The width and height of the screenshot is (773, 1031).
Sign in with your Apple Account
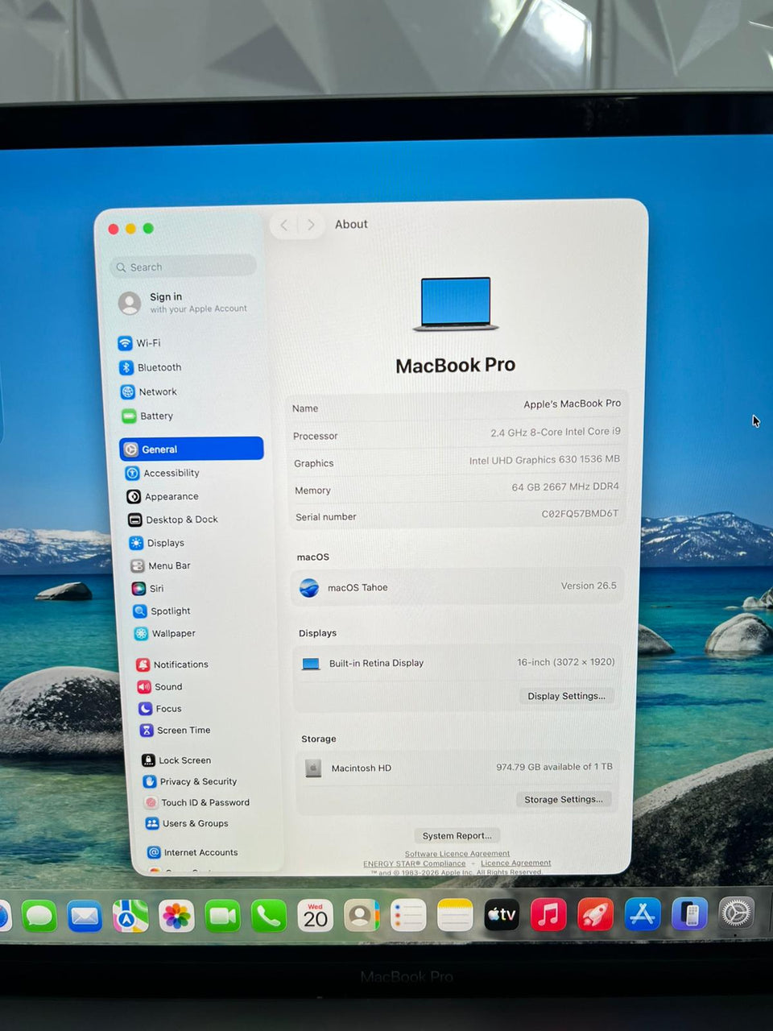pyautogui.click(x=184, y=303)
